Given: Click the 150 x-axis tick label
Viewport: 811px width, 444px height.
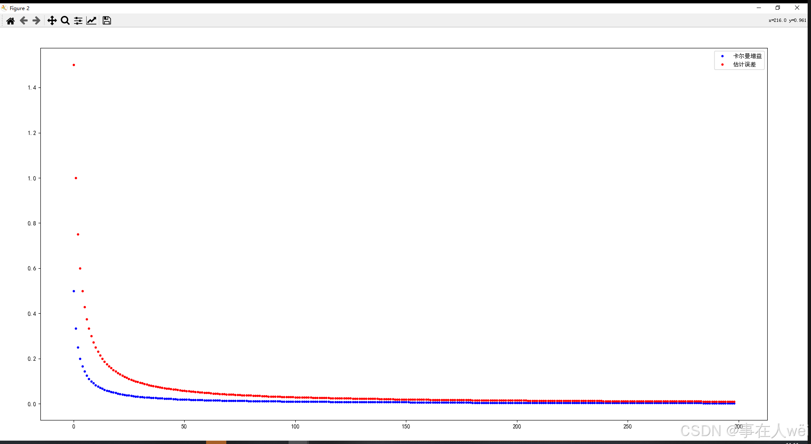Looking at the screenshot, I should (x=406, y=426).
